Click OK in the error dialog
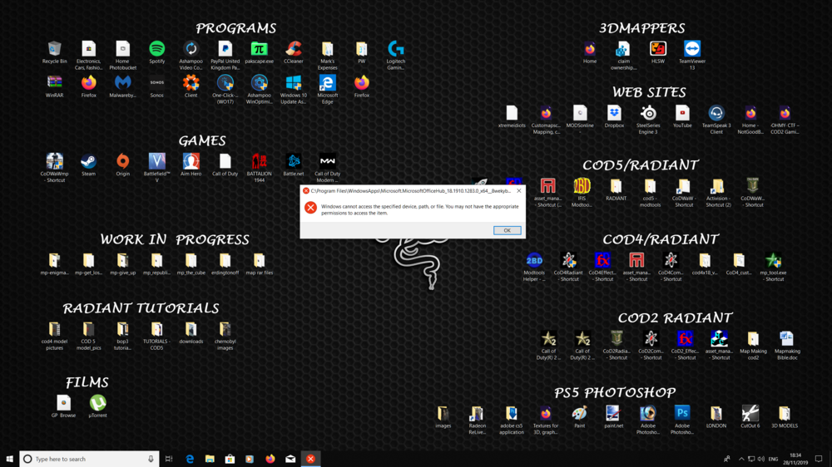 [507, 230]
